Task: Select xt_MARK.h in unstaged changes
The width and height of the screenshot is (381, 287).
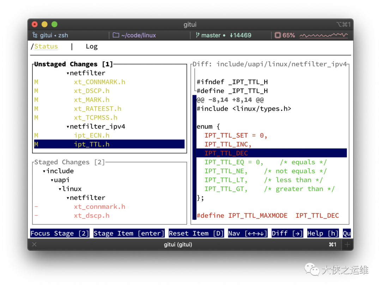Action: [92, 100]
